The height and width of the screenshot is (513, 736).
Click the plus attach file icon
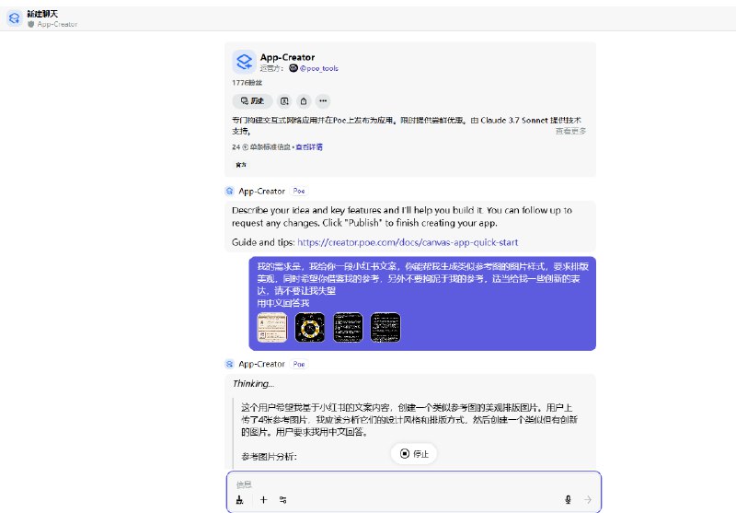pyautogui.click(x=263, y=500)
